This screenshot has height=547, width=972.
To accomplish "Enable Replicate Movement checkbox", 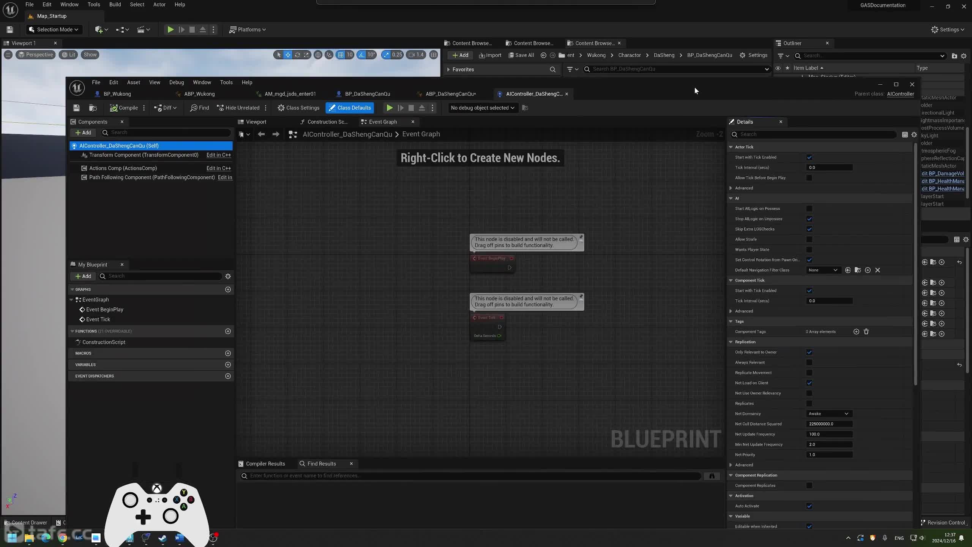I will pyautogui.click(x=809, y=373).
